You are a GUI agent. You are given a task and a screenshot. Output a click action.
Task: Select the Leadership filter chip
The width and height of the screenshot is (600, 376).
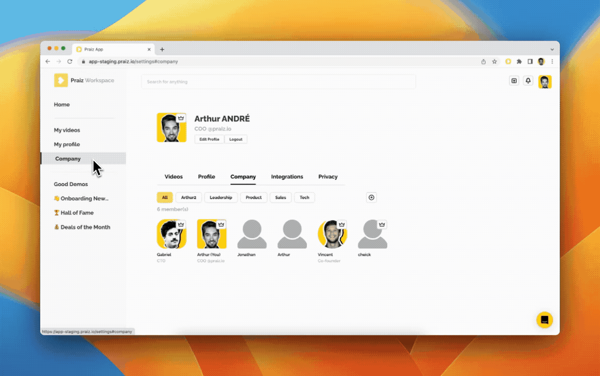(221, 198)
